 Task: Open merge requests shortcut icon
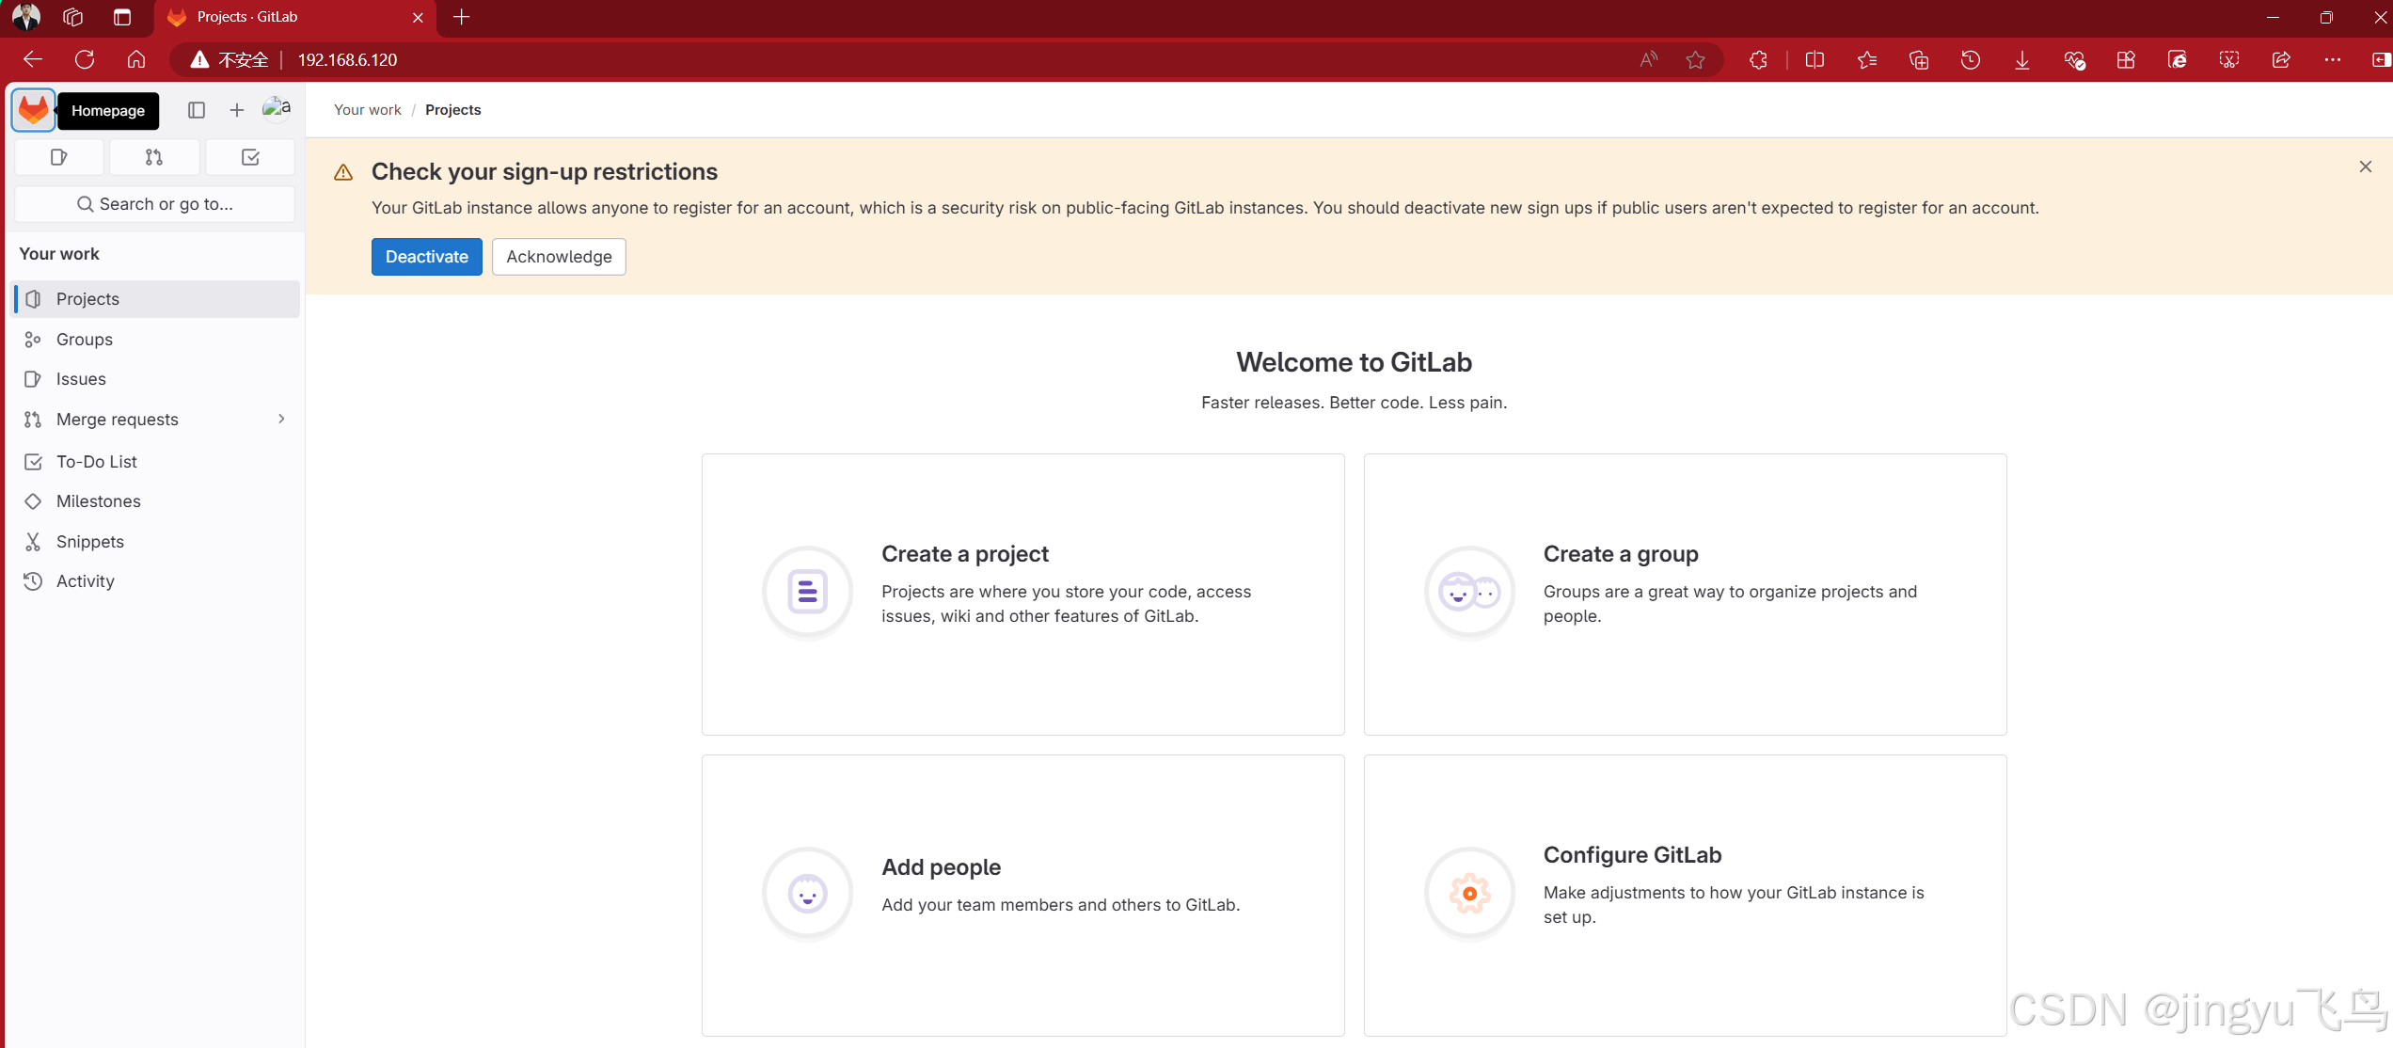pyautogui.click(x=154, y=157)
